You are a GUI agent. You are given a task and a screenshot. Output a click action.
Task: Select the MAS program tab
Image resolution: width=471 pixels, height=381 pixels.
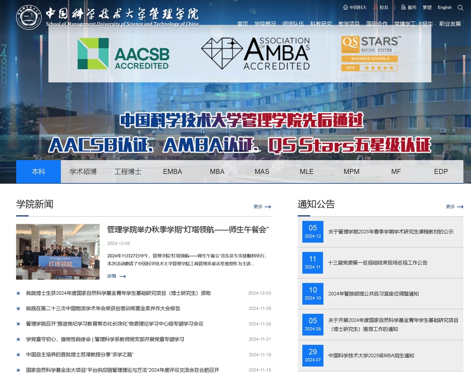click(262, 171)
